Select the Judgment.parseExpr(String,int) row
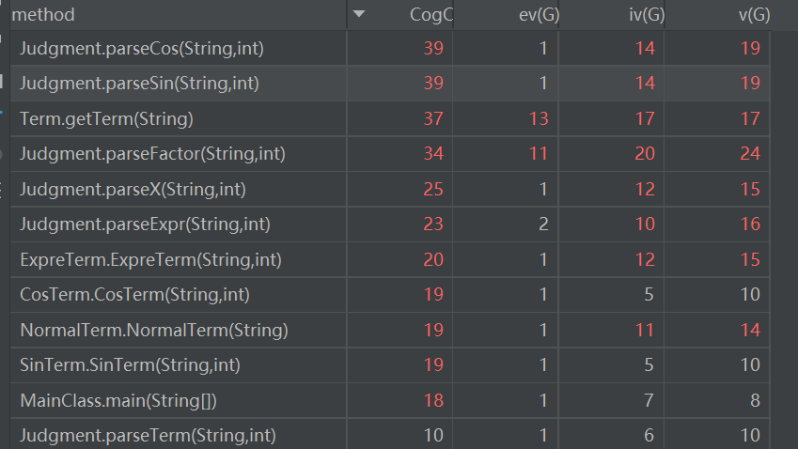Viewport: 798px width, 449px height. (390, 224)
